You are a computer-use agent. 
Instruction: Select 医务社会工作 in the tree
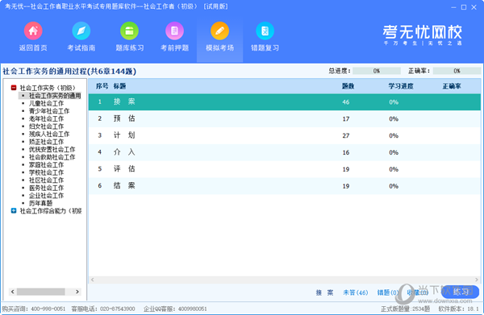(46, 188)
